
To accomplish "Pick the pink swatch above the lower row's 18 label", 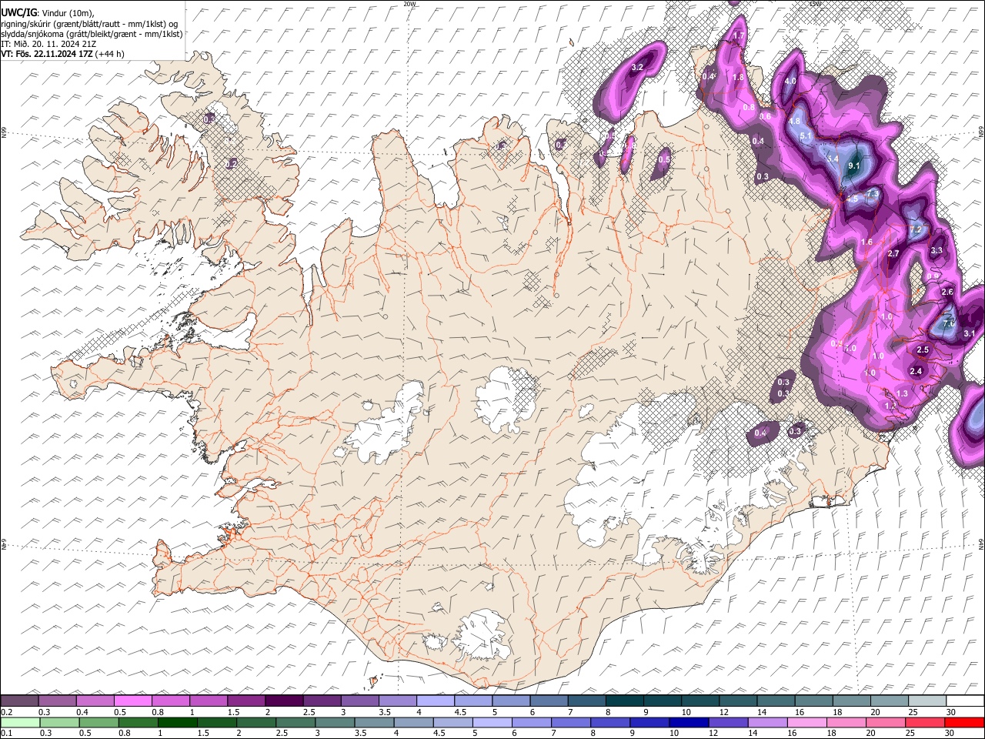I will (847, 723).
